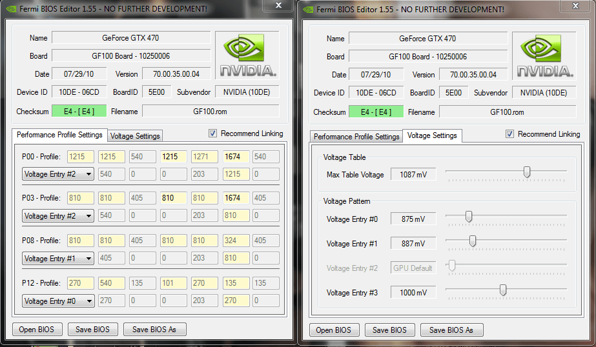The height and width of the screenshot is (347, 596).
Task: Click BoardID 5E00 field in left window
Action: coord(157,92)
